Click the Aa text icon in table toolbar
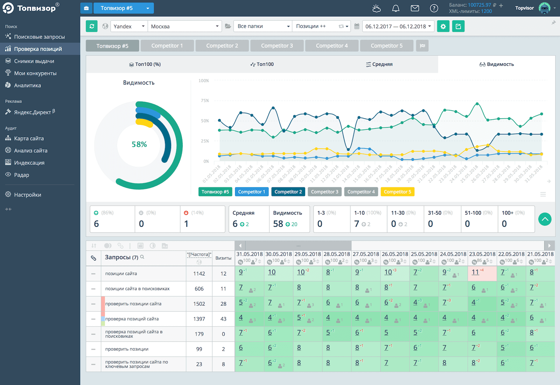The height and width of the screenshot is (385, 560). pyautogui.click(x=165, y=246)
